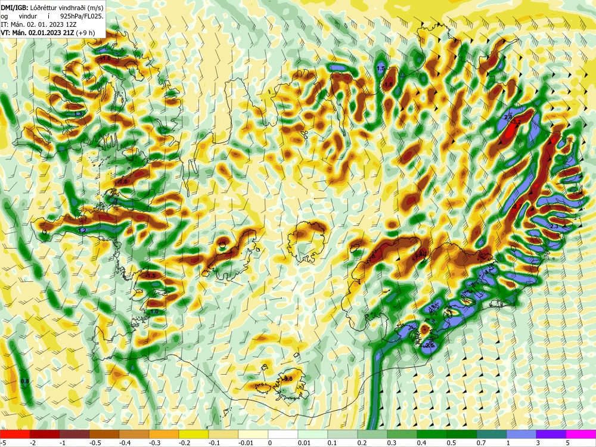Choose the periwinkle blue 1 legend swatch

tap(521, 434)
